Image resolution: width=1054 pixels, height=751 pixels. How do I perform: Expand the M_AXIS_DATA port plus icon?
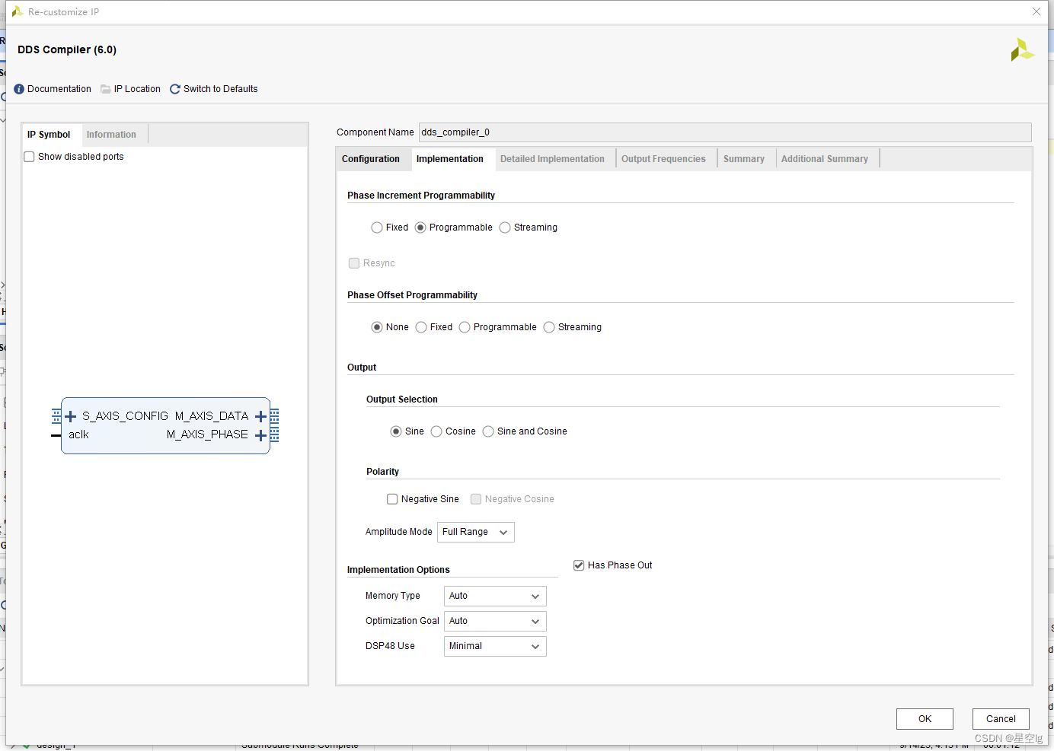click(260, 416)
